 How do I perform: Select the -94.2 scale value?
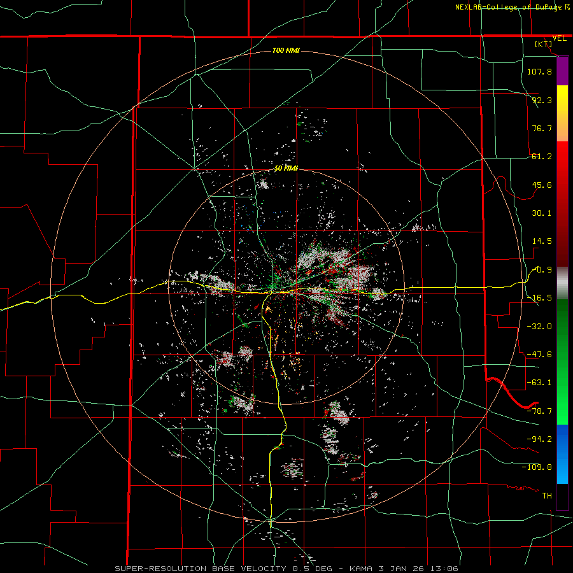point(539,439)
